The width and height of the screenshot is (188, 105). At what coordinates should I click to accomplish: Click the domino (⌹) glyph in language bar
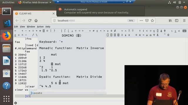(44, 31)
